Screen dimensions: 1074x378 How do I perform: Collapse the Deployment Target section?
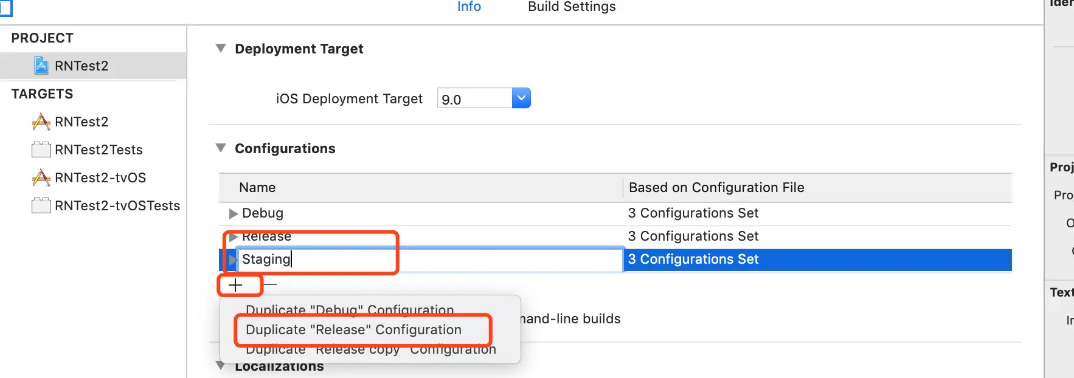tap(221, 49)
